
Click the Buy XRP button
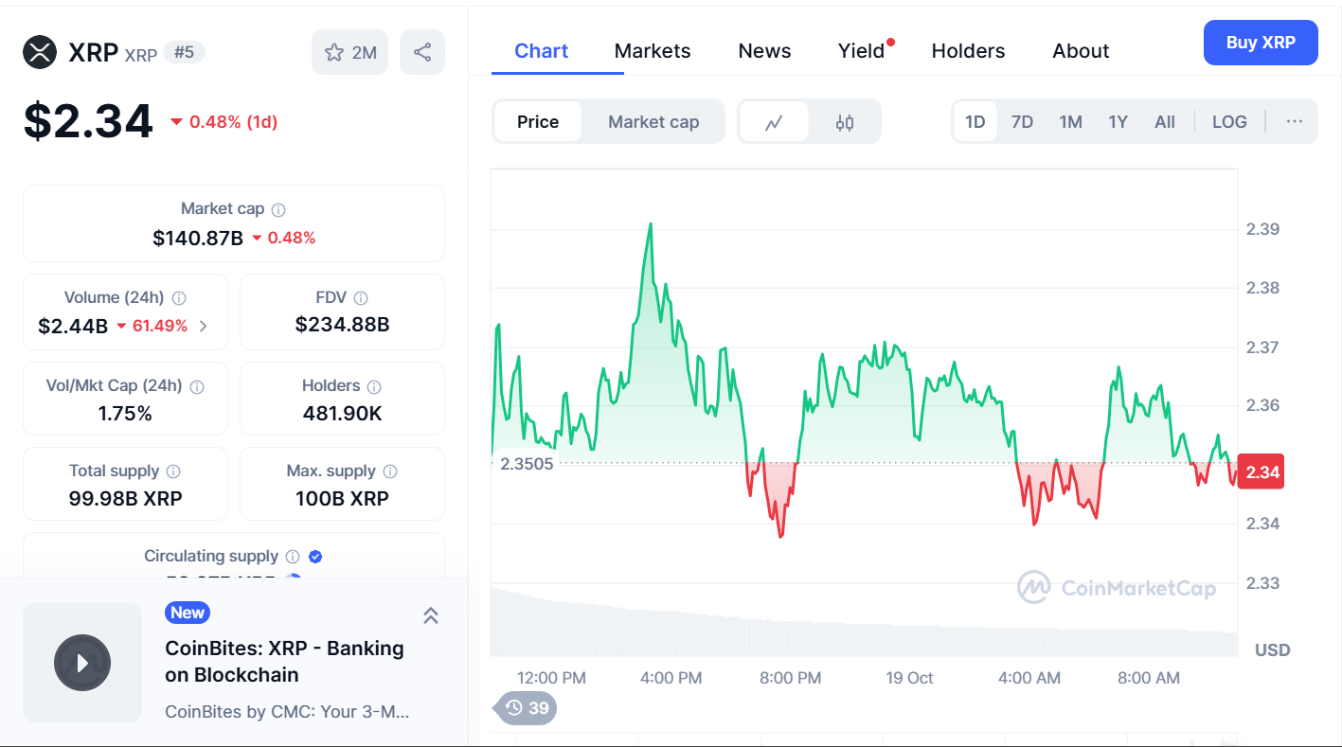[x=1260, y=43]
